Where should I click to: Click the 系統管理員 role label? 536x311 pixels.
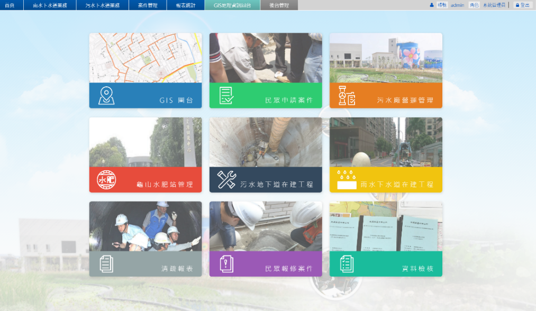click(x=494, y=5)
